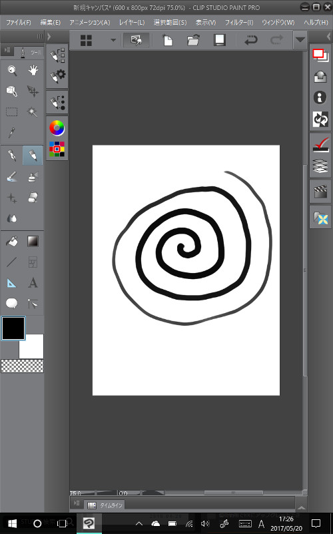Select the Decoration sparkle tool

pos(12,198)
